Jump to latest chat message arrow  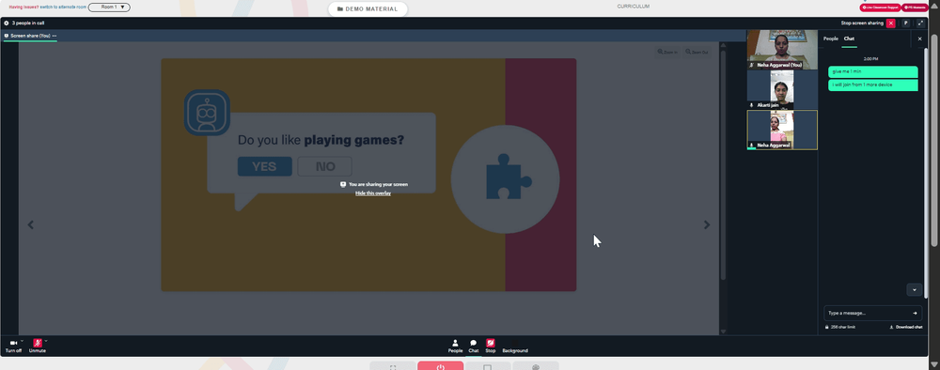tap(915, 290)
